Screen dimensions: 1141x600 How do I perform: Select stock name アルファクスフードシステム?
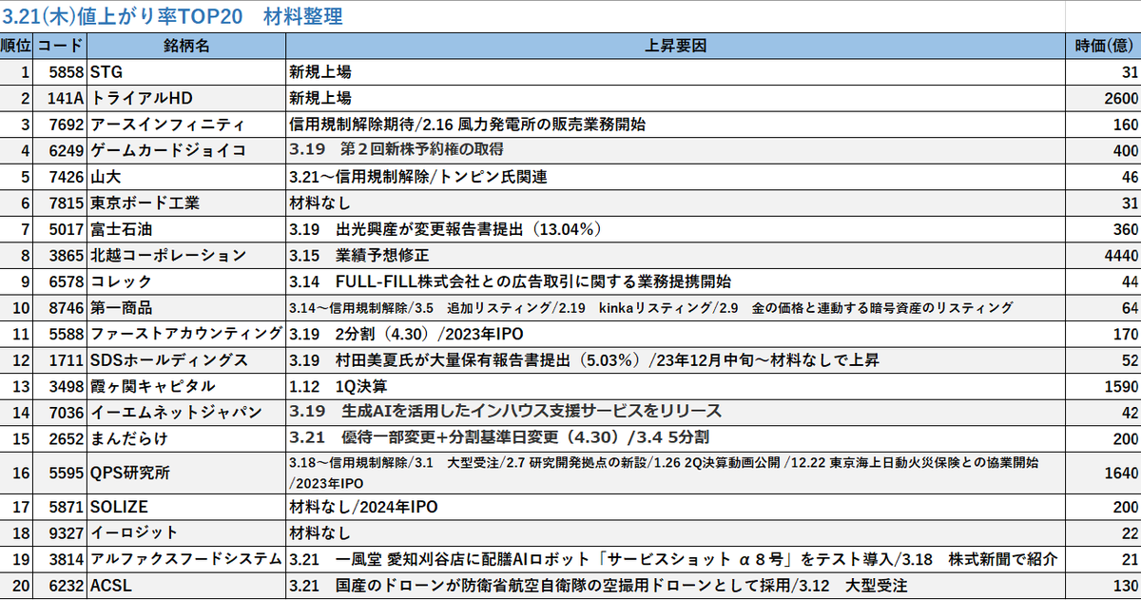(x=186, y=558)
